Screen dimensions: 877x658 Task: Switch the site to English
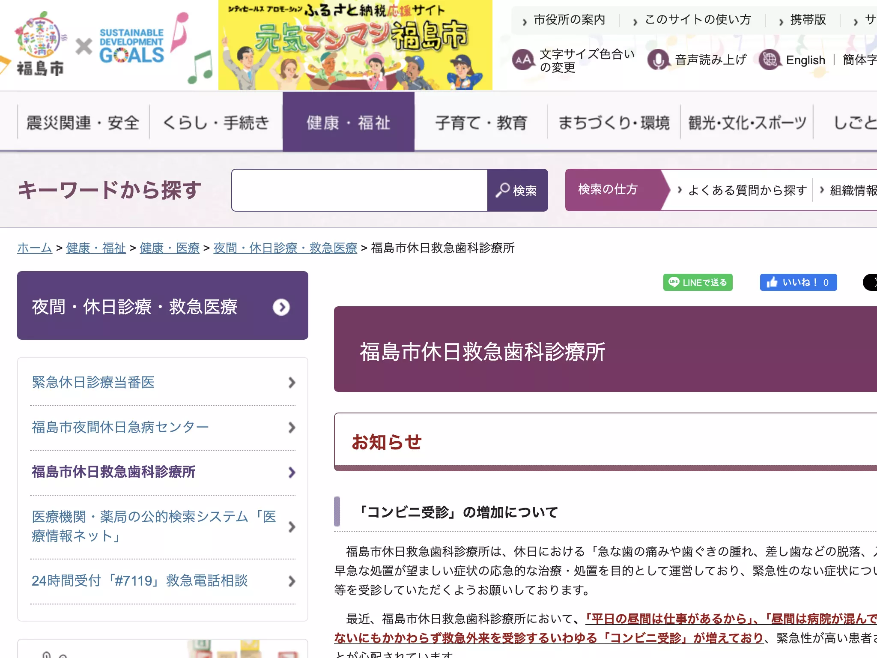(805, 60)
